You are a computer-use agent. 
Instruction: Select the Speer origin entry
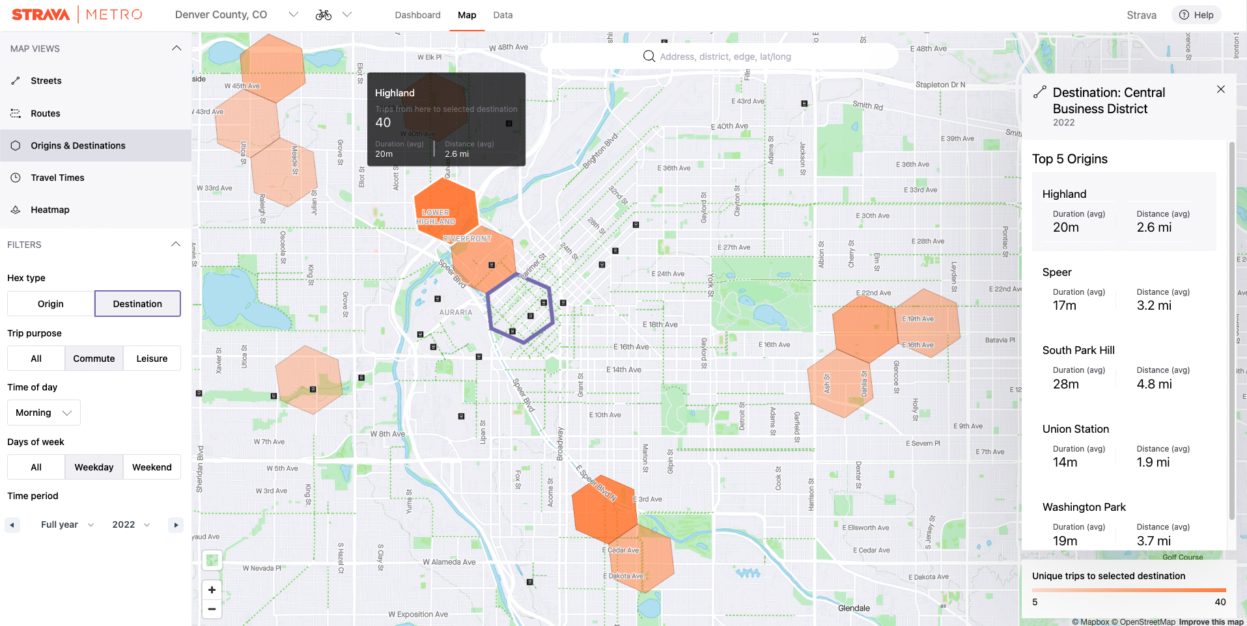point(1124,289)
